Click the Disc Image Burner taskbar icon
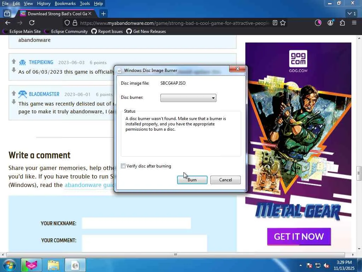 [x=75, y=265]
